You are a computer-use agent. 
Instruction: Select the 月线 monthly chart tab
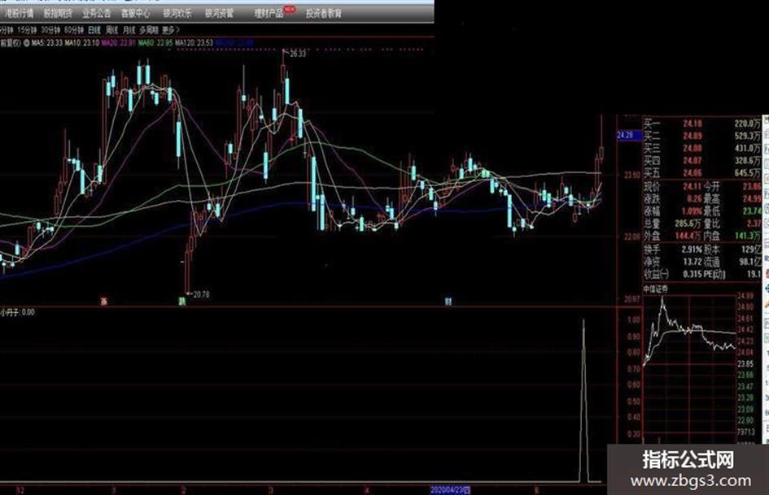tap(129, 30)
